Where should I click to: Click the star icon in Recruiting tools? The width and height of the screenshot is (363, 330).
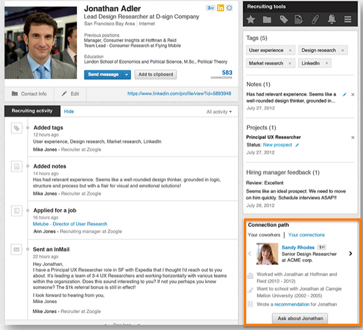[x=251, y=20]
